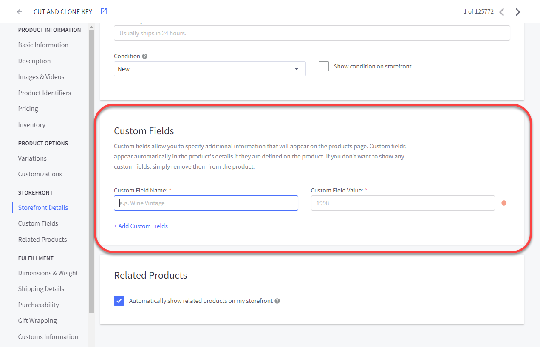This screenshot has height=347, width=540.
Task: Open Inventory in sidebar
Action: pyautogui.click(x=32, y=125)
